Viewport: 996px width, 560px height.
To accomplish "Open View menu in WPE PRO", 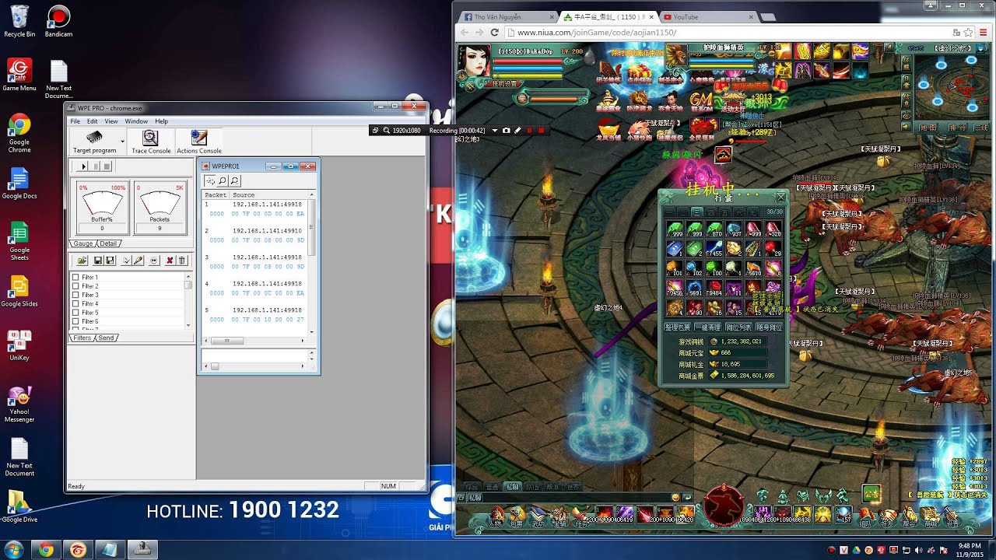I will click(111, 121).
